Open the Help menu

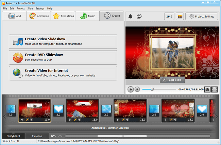[50, 8]
